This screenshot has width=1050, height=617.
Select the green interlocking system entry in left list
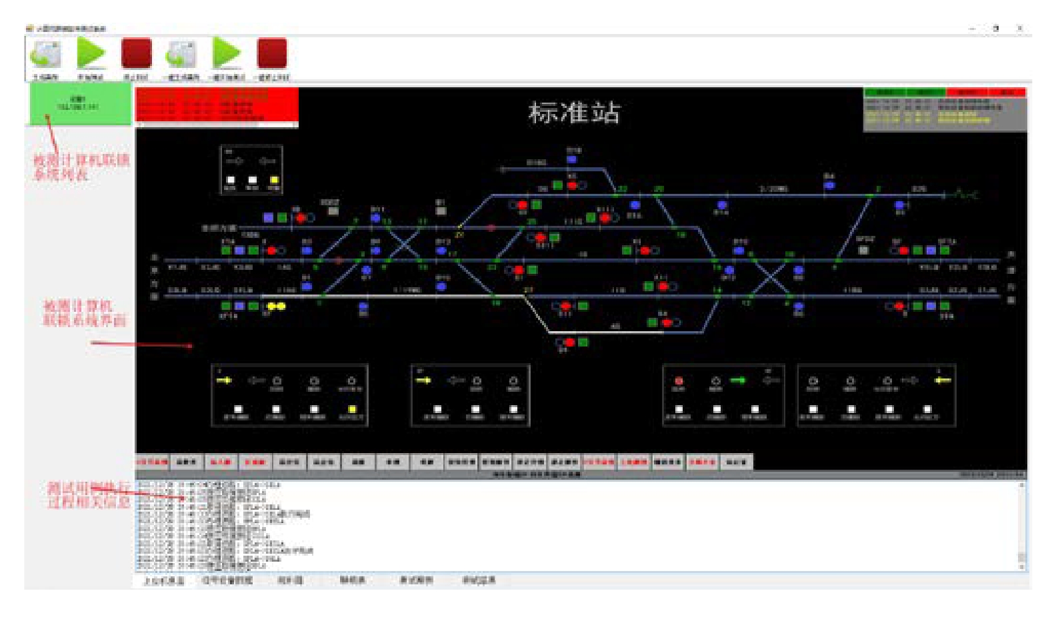79,105
